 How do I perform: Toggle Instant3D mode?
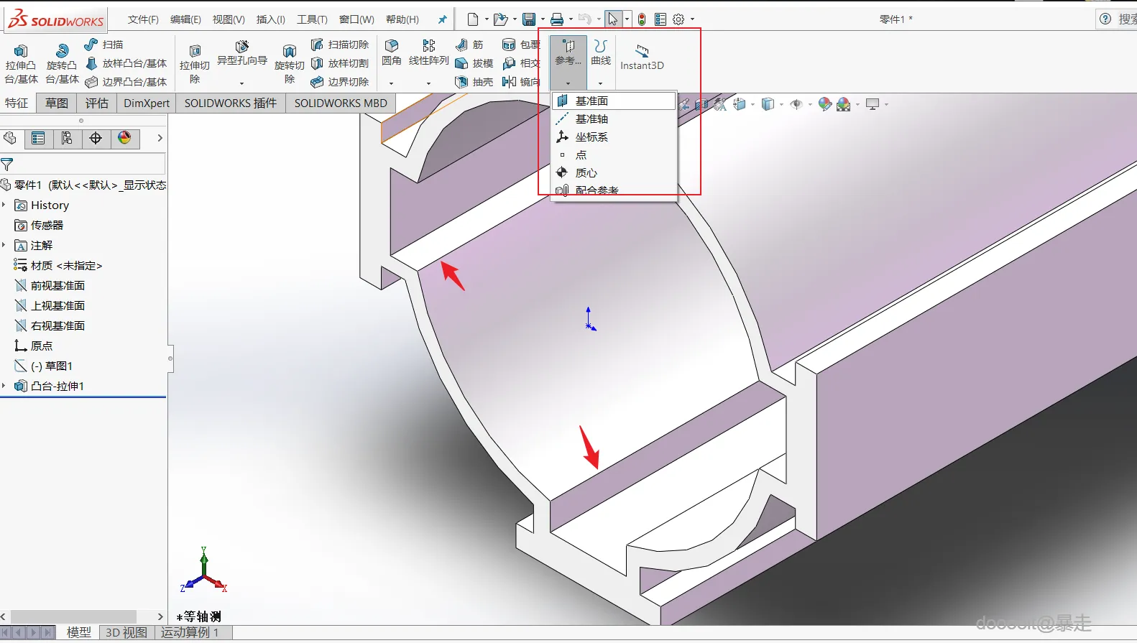642,56
